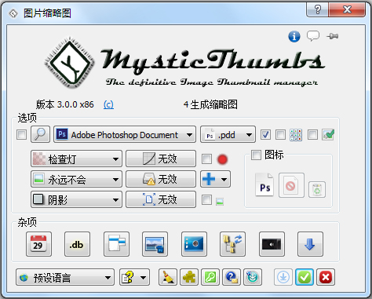Screen dimensions: 372x299
Task: Click the recycle bin icon in icon panel
Action: pyautogui.click(x=317, y=189)
